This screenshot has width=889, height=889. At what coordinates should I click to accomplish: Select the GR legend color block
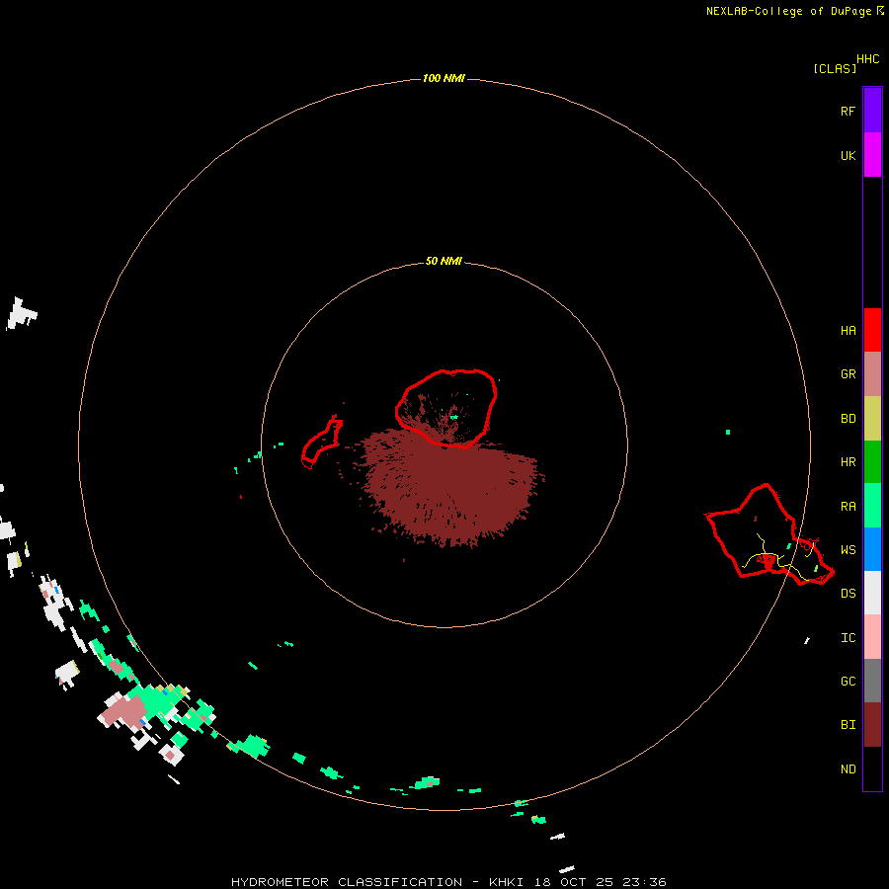tap(872, 374)
